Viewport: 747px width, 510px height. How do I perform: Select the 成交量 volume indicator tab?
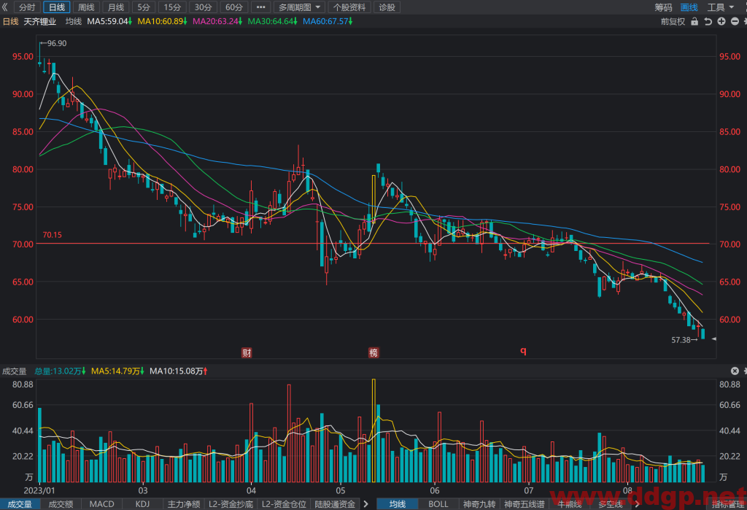pyautogui.click(x=20, y=504)
